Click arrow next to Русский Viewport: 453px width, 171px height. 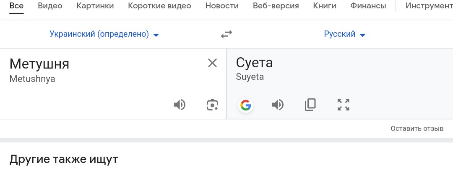click(362, 35)
